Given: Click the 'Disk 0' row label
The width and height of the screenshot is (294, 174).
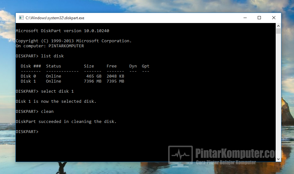Looking at the screenshot, I should pyautogui.click(x=28, y=76).
